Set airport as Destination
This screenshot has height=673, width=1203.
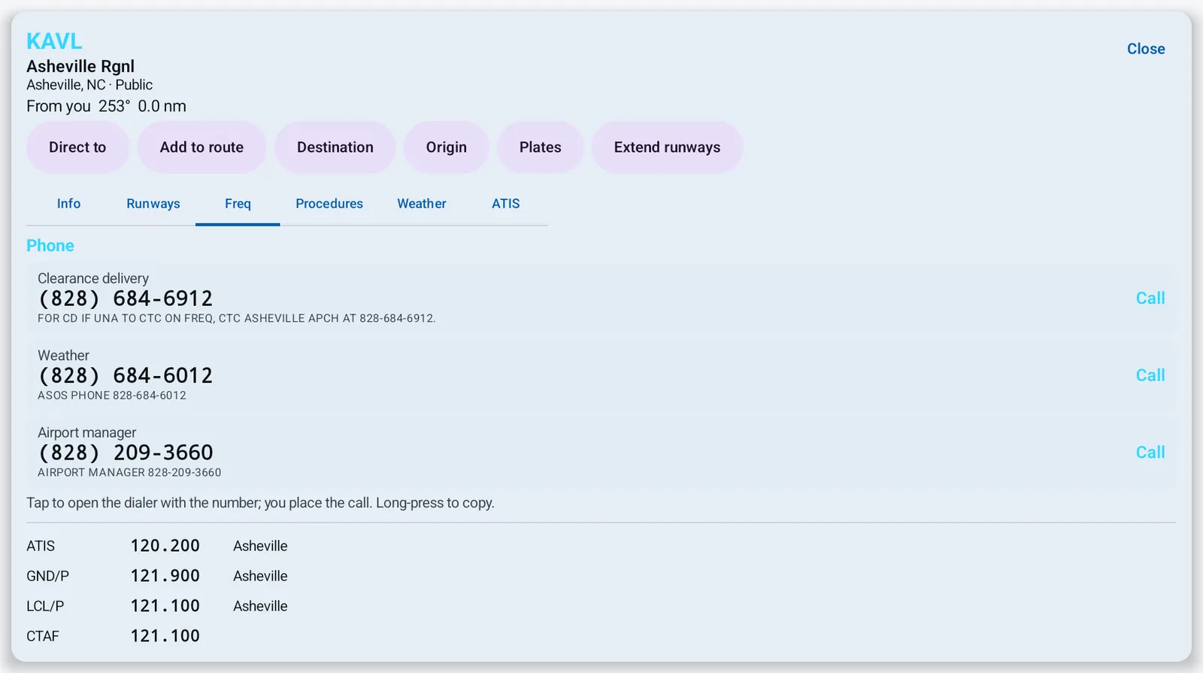(335, 147)
